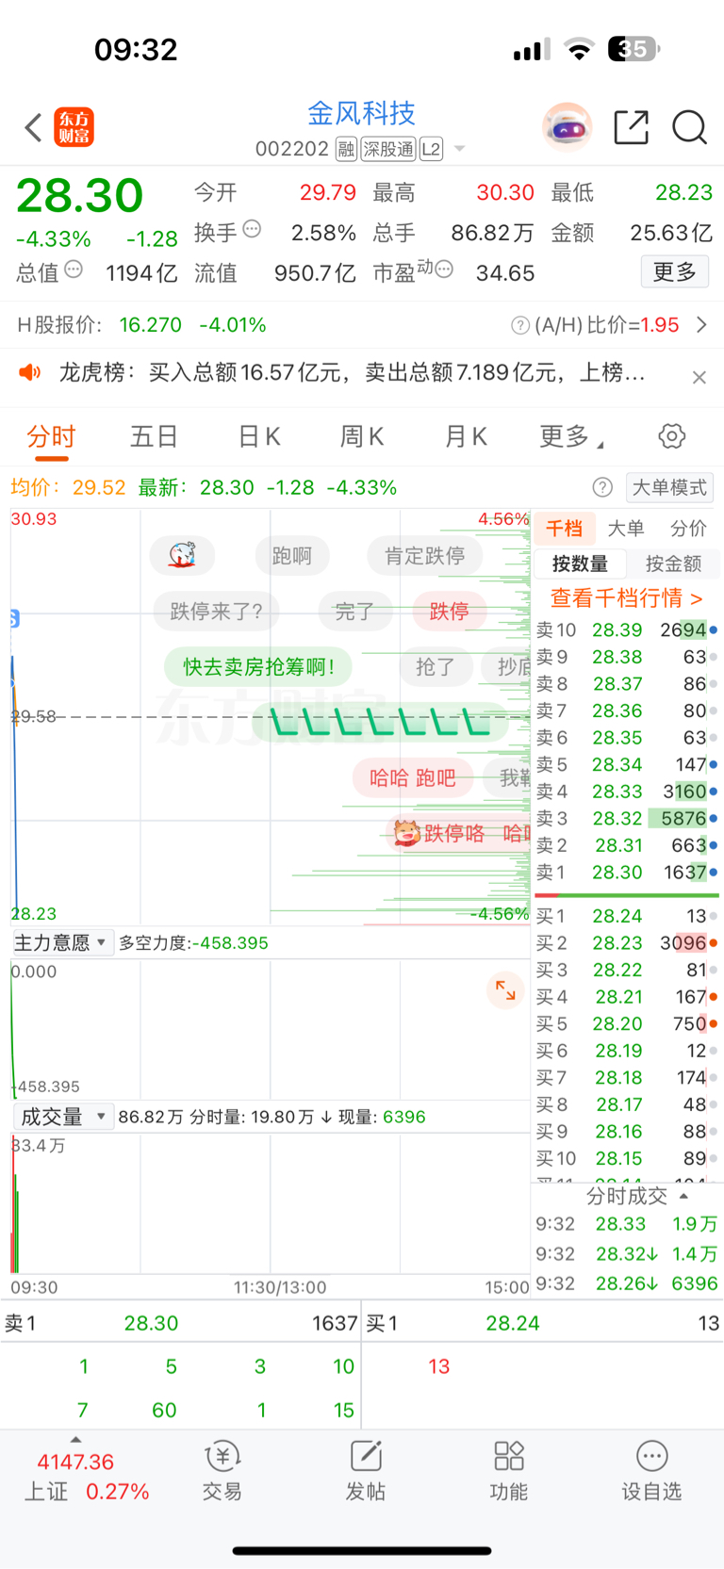
Task: Tap the 均价 help question icon
Action: coord(601,487)
